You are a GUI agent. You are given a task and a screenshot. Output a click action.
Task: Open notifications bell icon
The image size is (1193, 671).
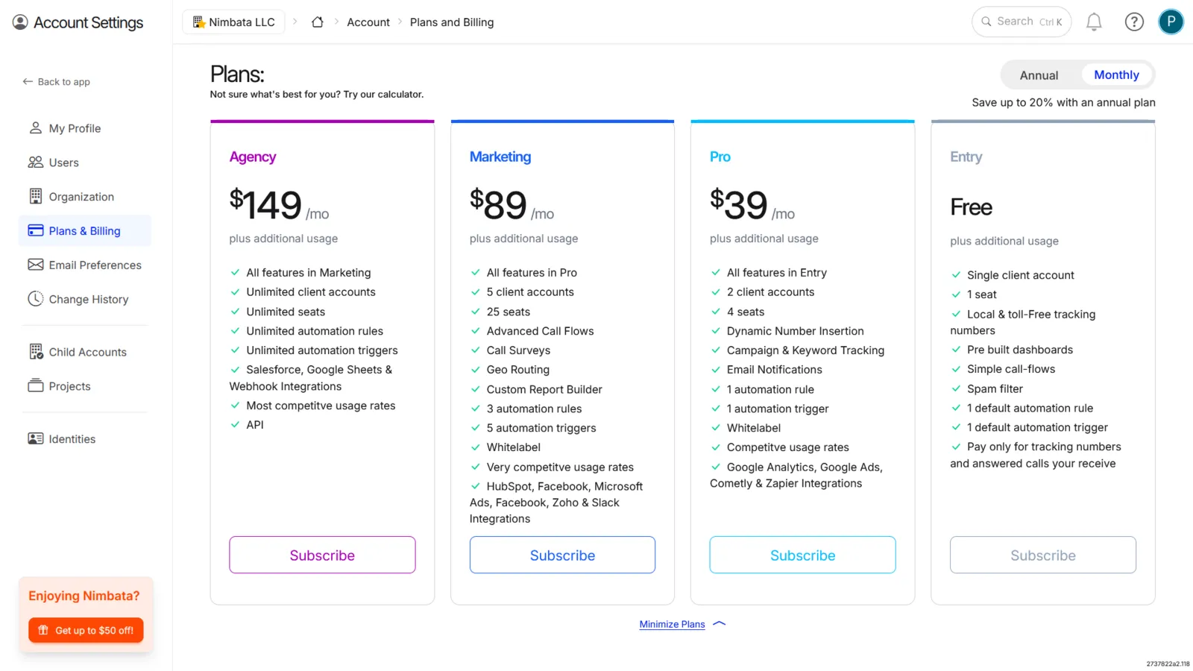coord(1094,22)
